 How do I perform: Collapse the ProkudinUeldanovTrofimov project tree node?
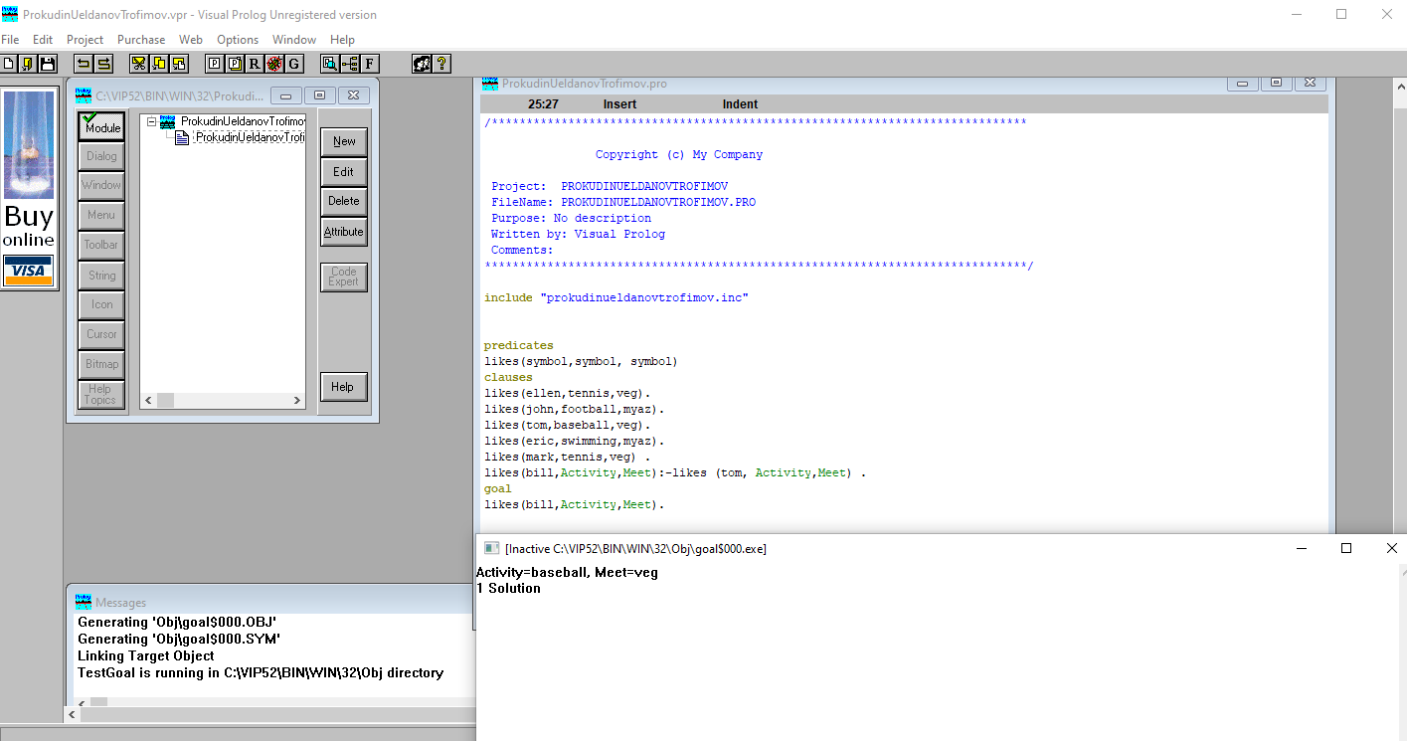(151, 121)
